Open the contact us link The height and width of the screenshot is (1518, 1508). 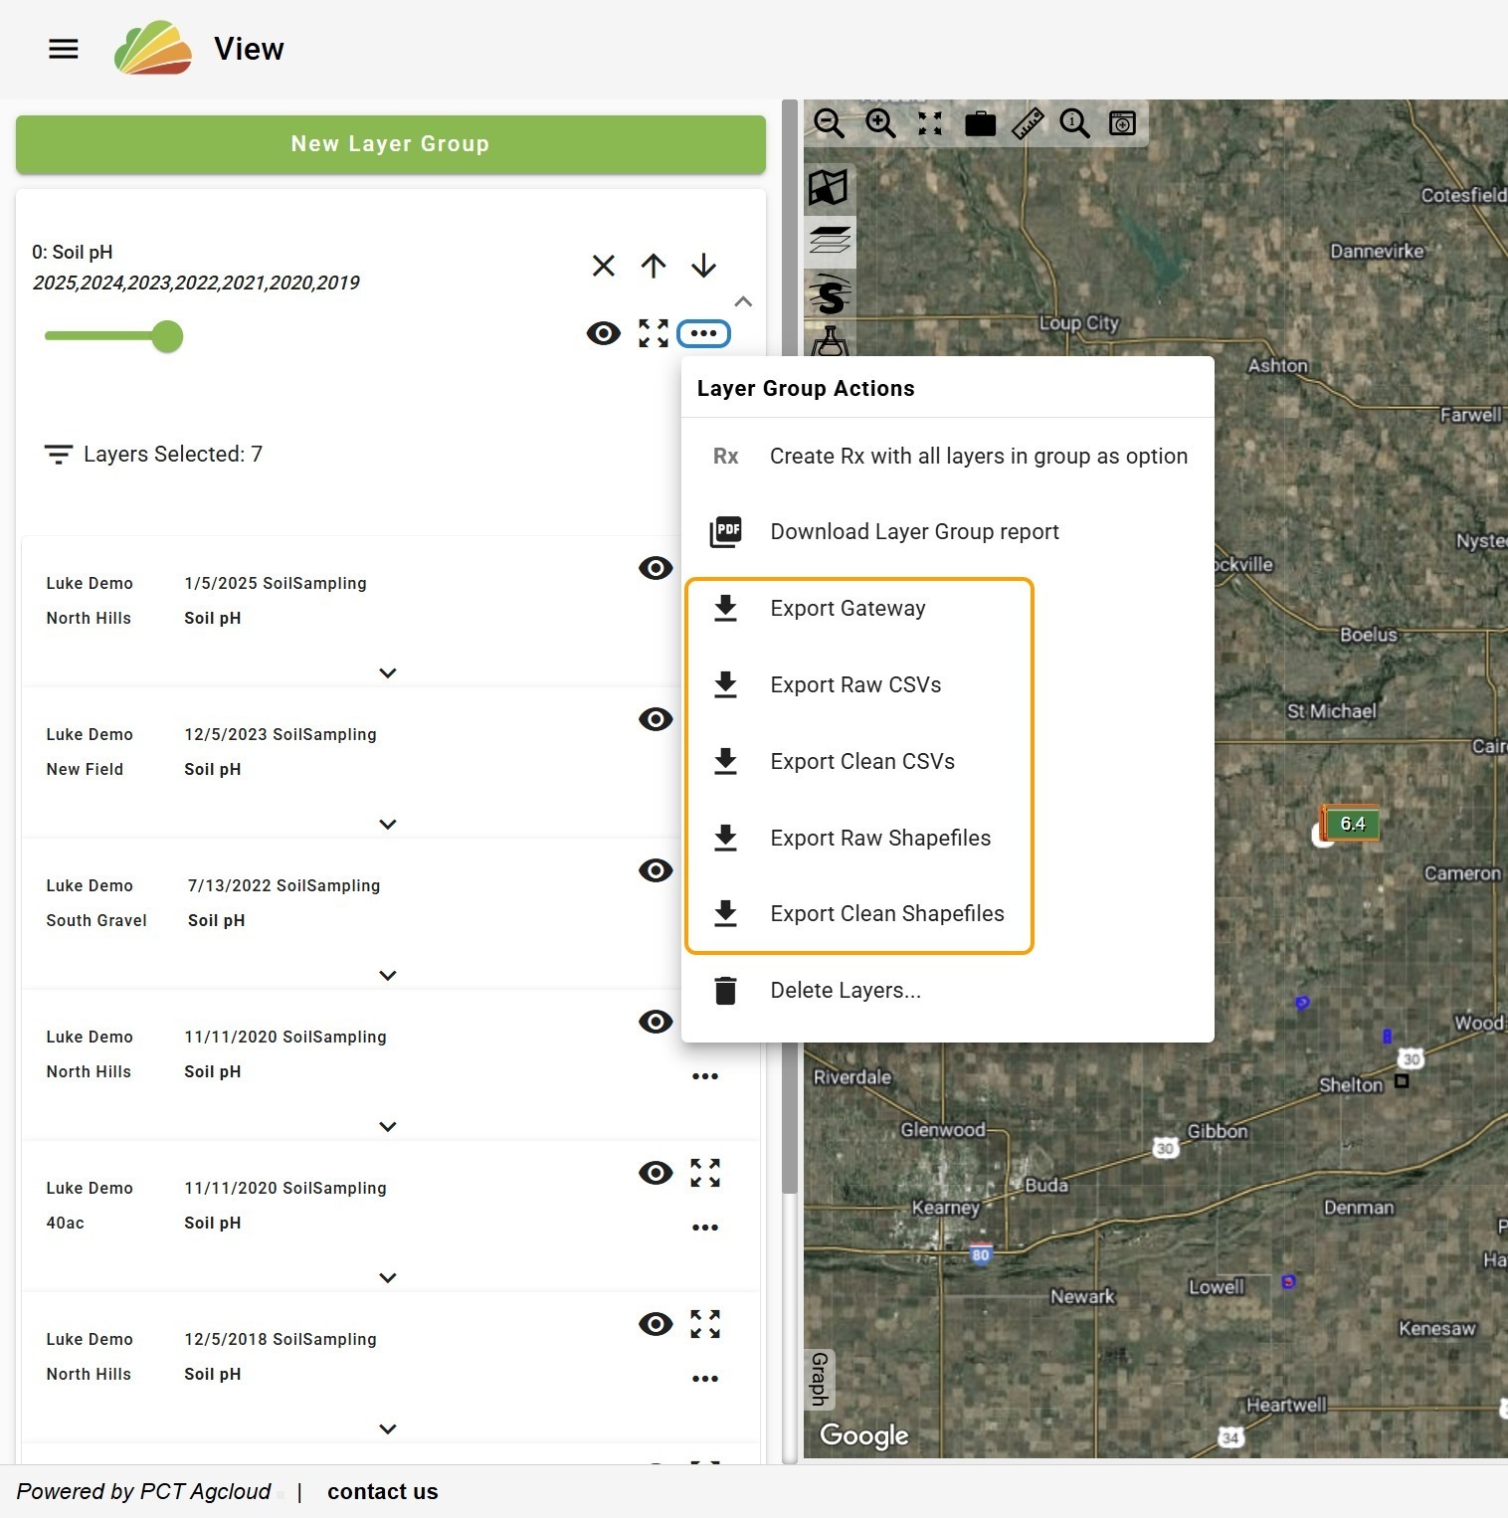click(383, 1491)
